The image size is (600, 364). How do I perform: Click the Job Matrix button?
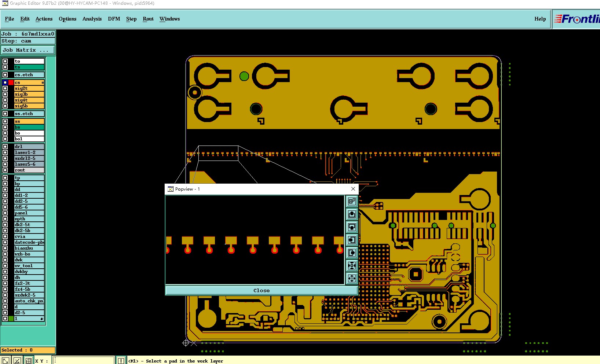click(x=28, y=50)
